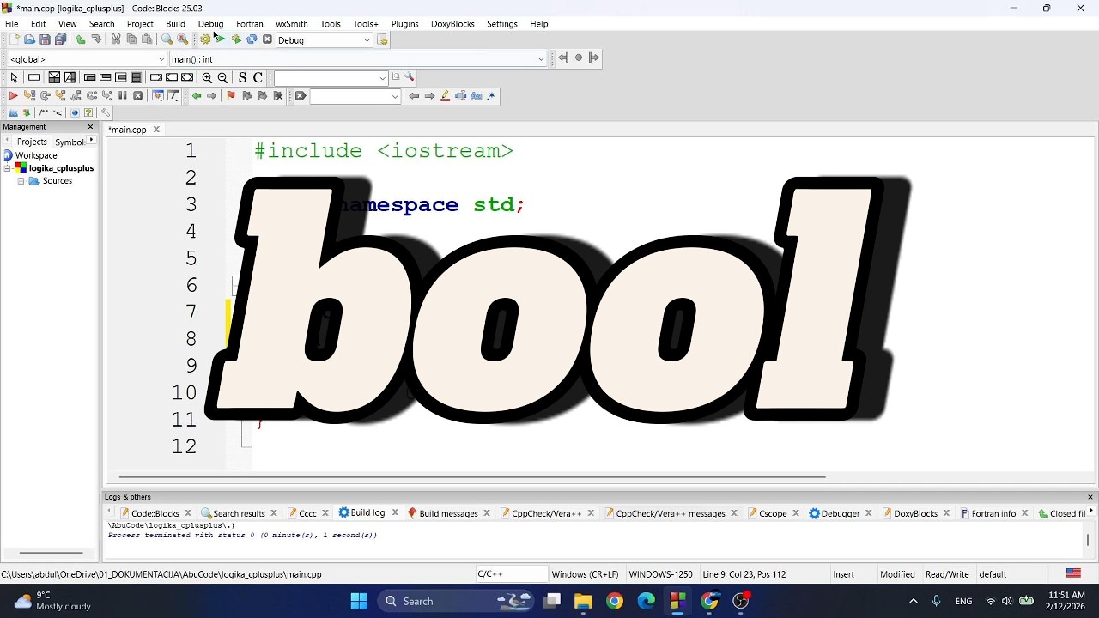Screen dimensions: 1099x618
Task: Close the Logs & others panel
Action: click(x=1090, y=497)
